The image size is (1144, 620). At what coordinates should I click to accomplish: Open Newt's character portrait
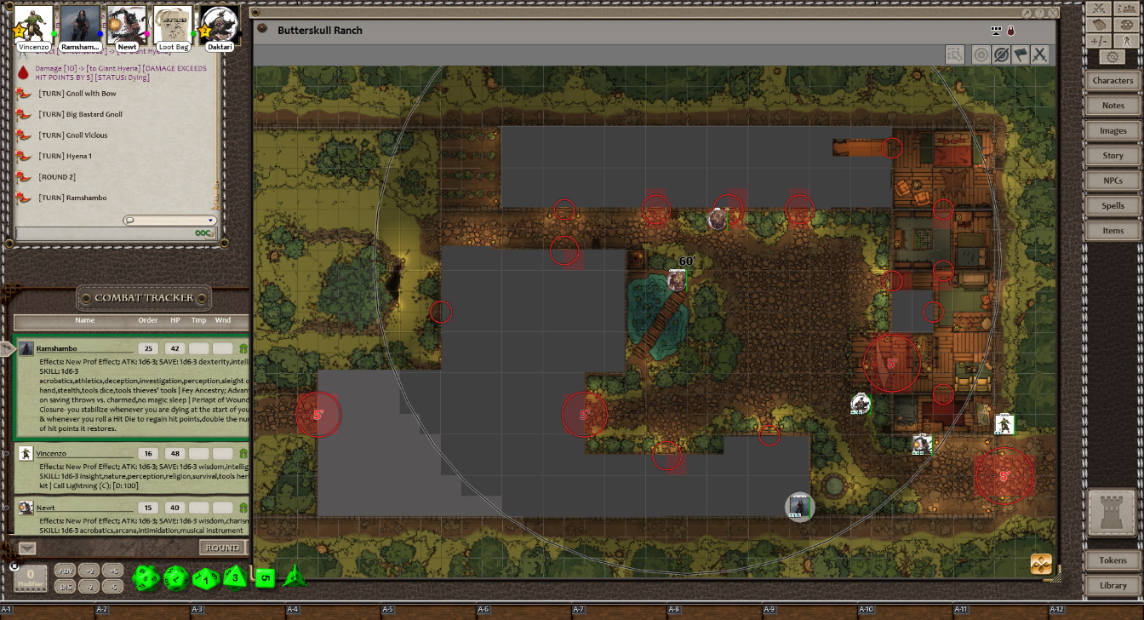point(127,26)
